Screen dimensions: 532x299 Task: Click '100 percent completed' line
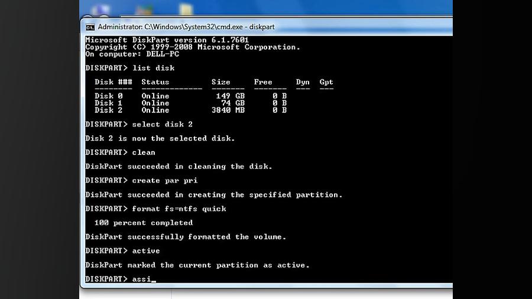coord(144,223)
